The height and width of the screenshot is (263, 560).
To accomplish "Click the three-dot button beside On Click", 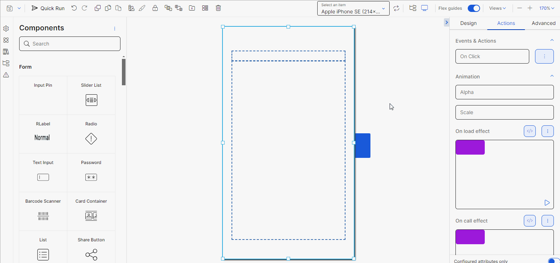I will [544, 56].
